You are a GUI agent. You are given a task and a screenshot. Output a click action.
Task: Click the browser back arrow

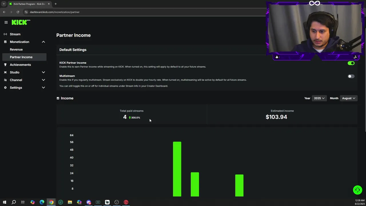[x=4, y=12]
